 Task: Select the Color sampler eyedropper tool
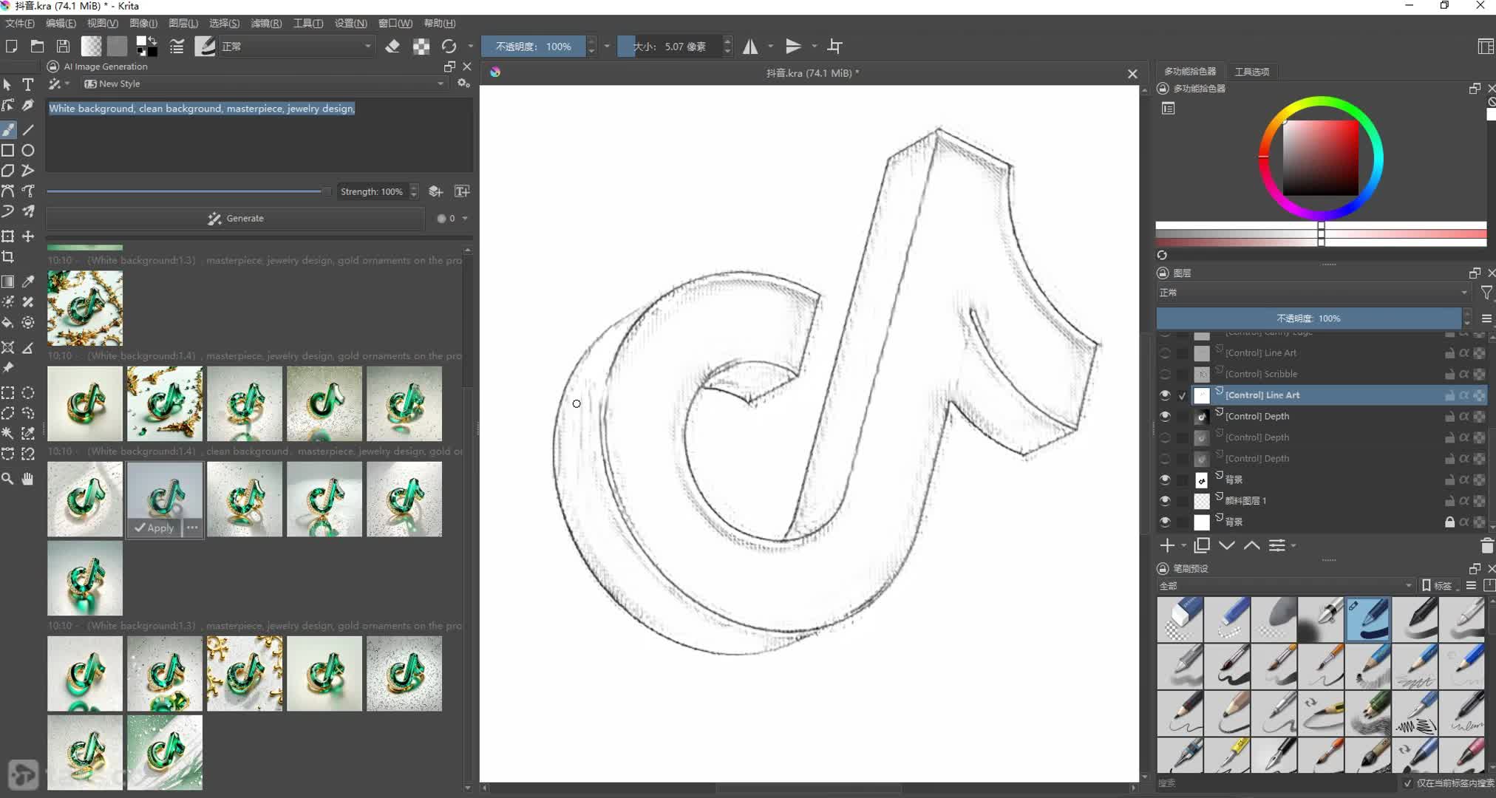tap(28, 282)
